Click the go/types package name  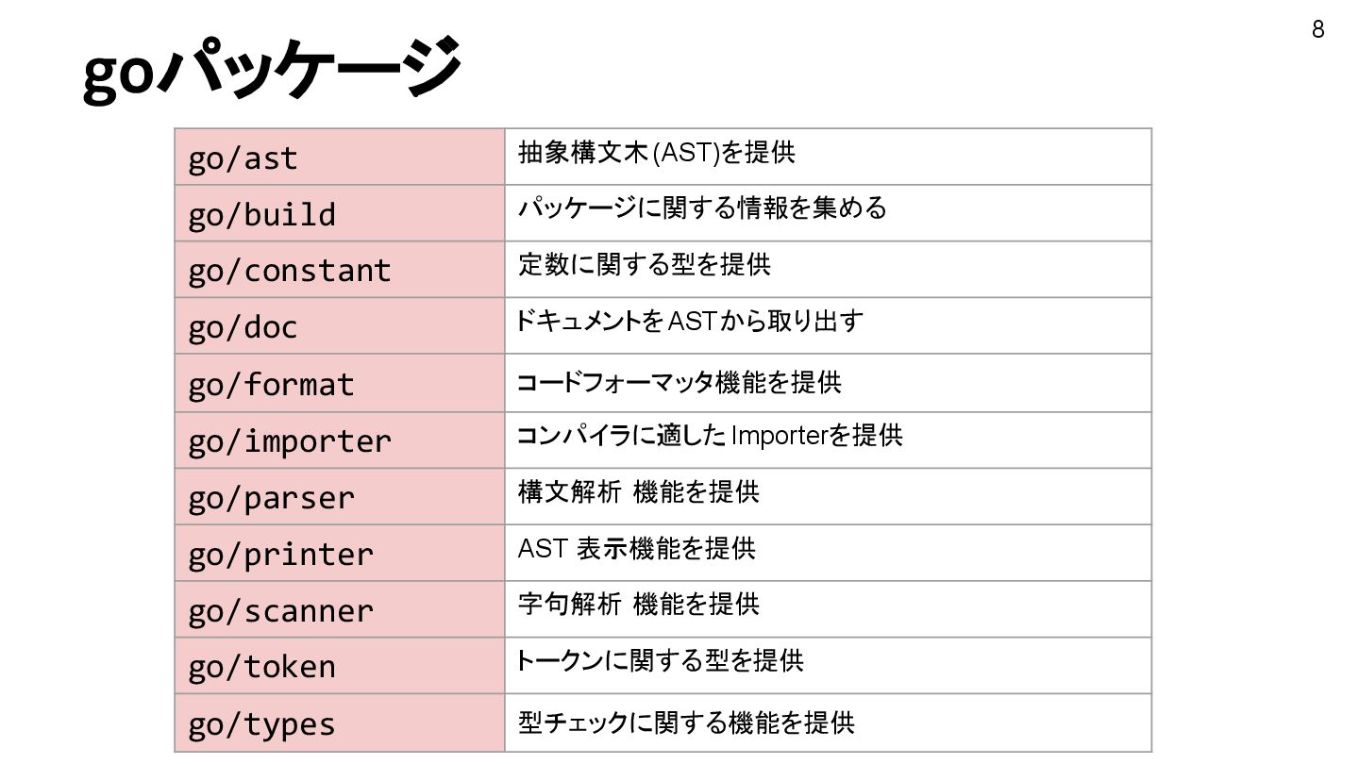261,724
